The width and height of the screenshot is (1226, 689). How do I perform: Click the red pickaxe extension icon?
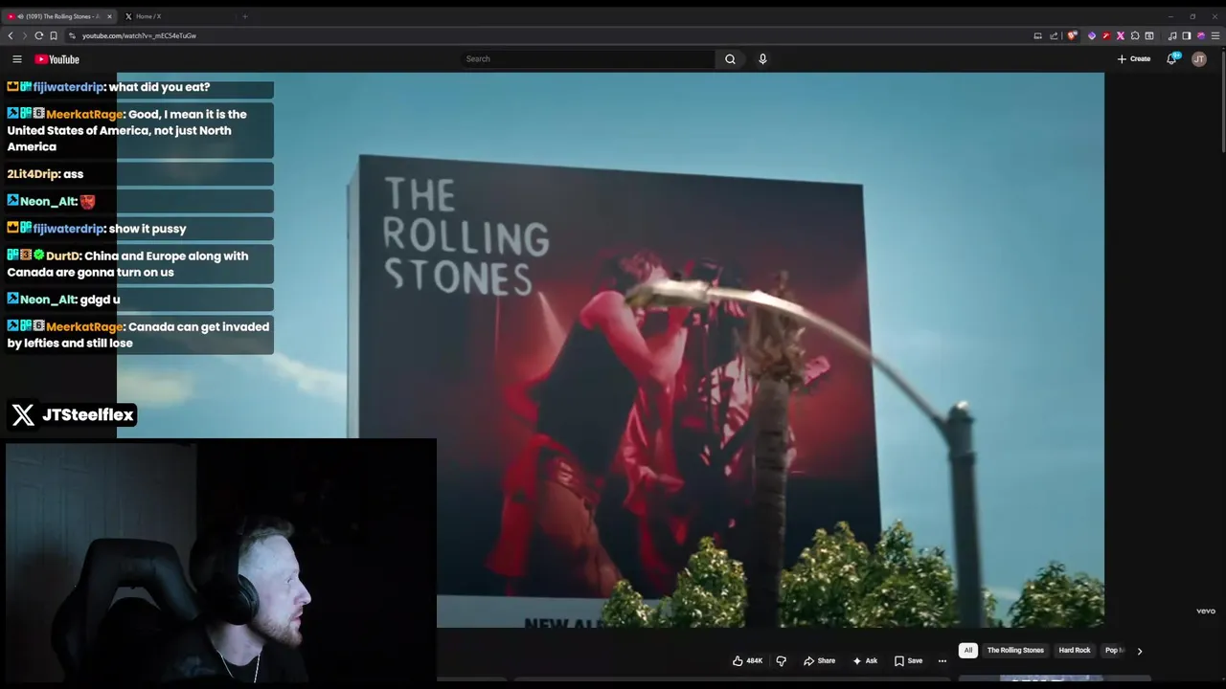(x=1105, y=35)
